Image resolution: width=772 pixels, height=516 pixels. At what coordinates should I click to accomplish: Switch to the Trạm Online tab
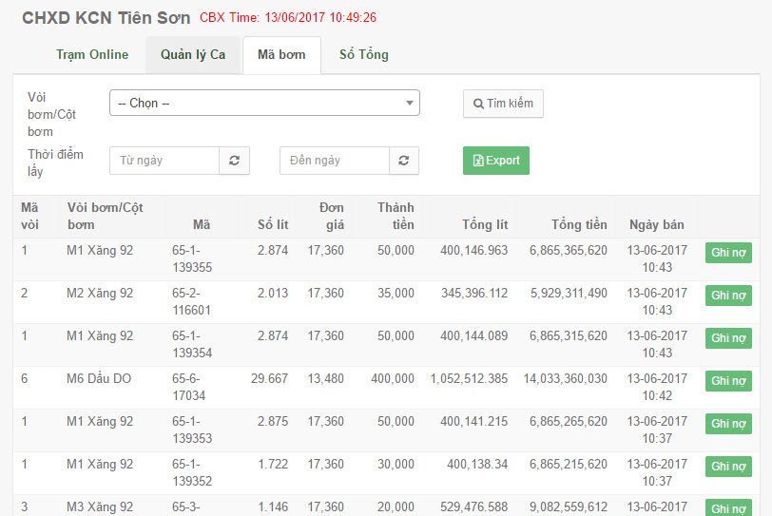(x=92, y=54)
